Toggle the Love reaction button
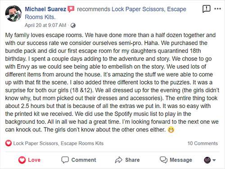This screenshot has width=225, height=169. point(29,160)
